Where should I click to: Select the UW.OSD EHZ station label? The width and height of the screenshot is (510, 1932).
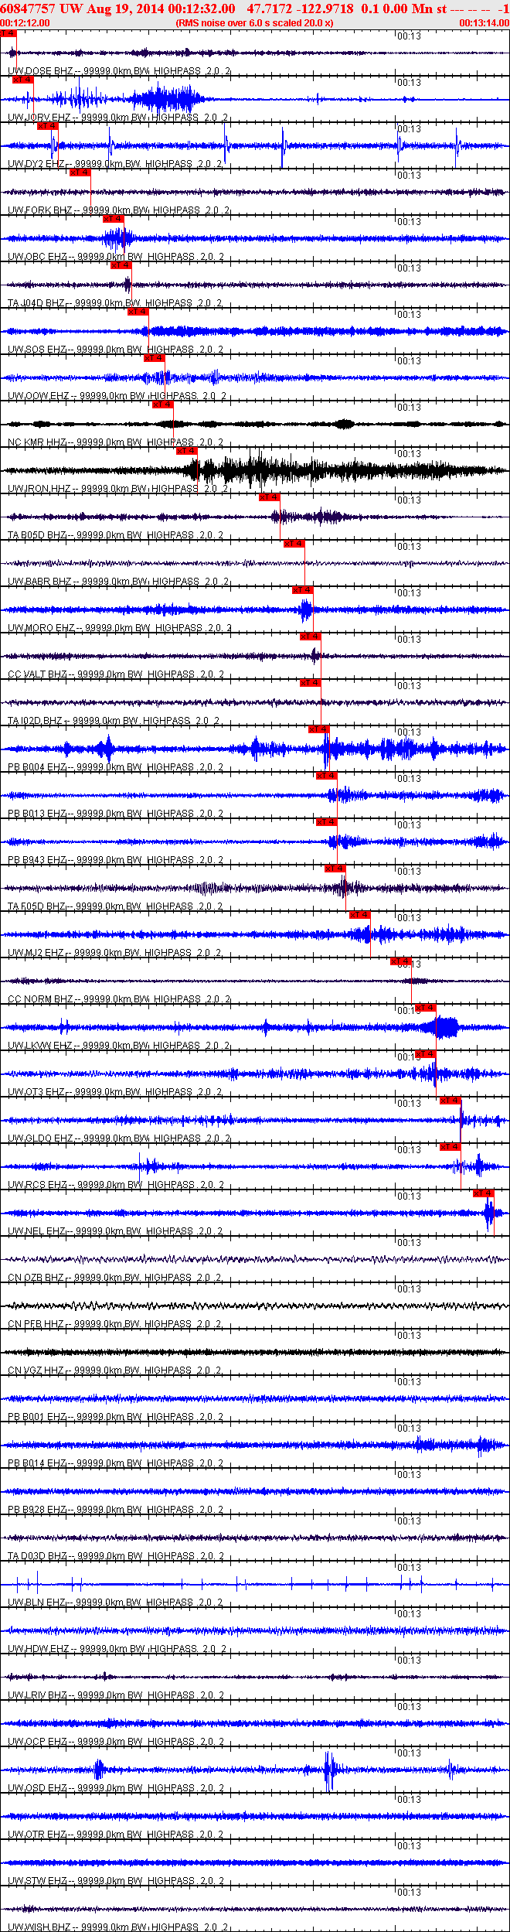pyautogui.click(x=37, y=1788)
